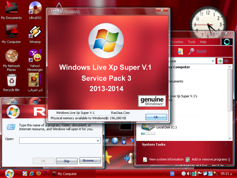Screen dimensions: 237x178
Task: Click inside the Run dialog Open text field
Action: [x=57, y=141]
